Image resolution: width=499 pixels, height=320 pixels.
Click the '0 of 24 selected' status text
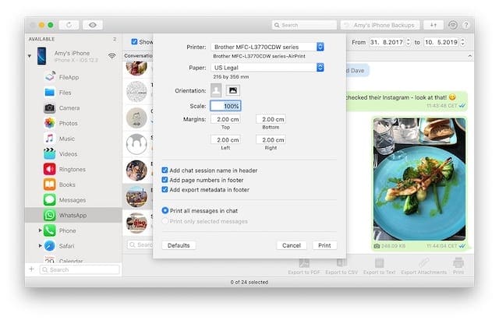(x=249, y=282)
